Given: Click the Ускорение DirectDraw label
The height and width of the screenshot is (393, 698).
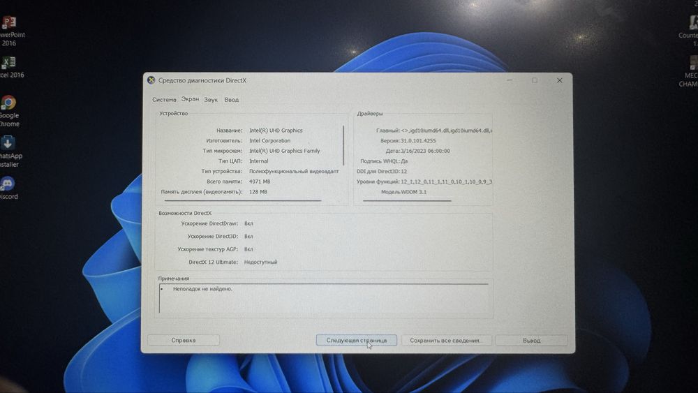Looking at the screenshot, I should (x=209, y=223).
